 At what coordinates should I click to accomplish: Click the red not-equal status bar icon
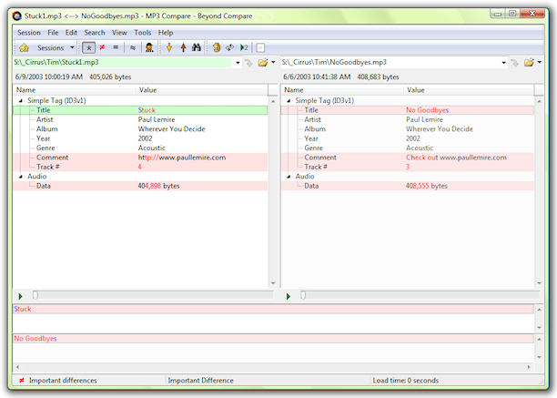22,381
